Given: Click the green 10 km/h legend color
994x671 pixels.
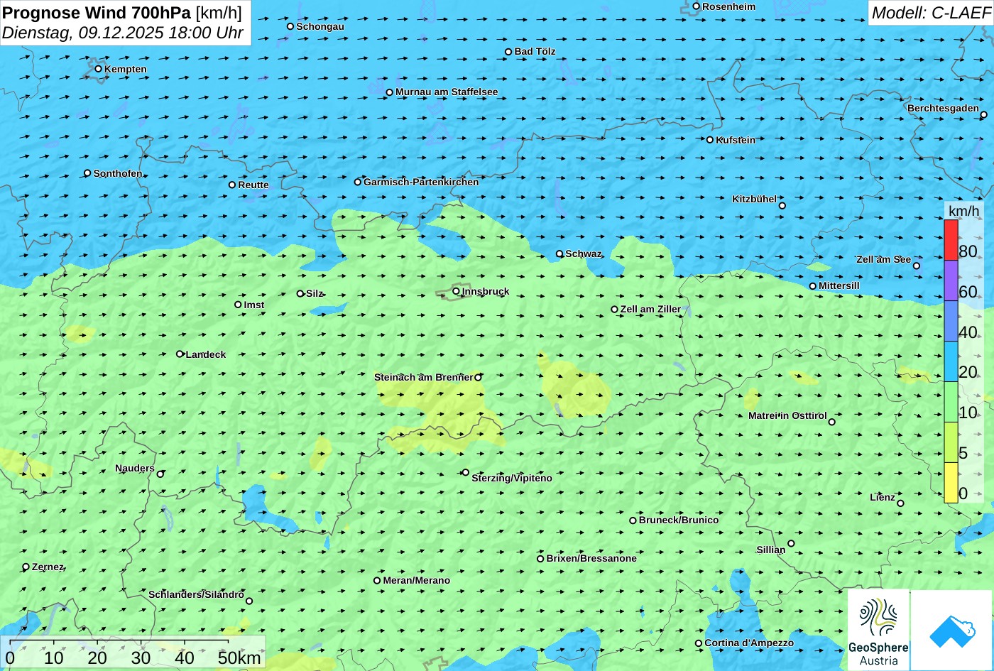Looking at the screenshot, I should (951, 402).
